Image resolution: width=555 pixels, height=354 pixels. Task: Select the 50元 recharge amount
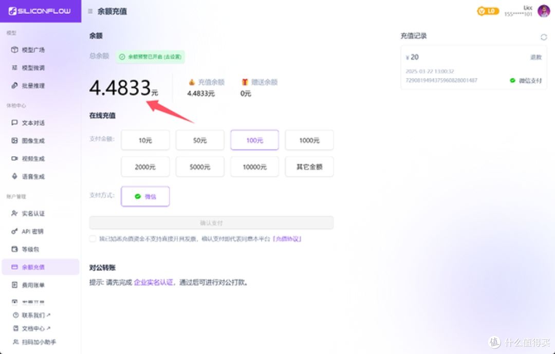click(200, 140)
